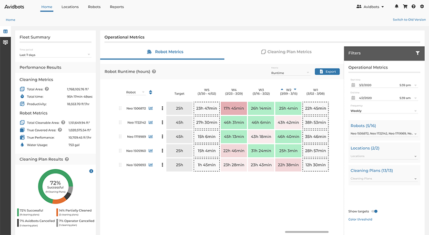The width and height of the screenshot is (429, 235).
Task: Click the filter funnel icon
Action: tap(418, 53)
